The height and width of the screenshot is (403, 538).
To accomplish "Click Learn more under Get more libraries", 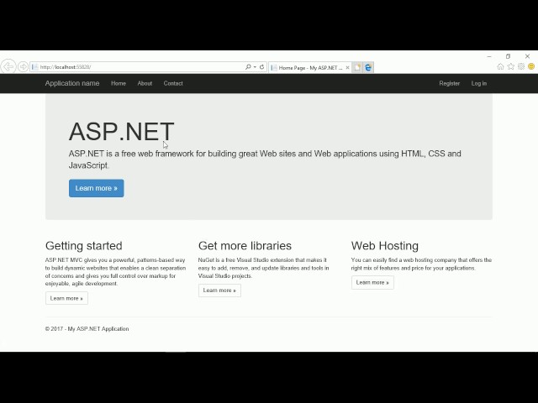I will 219,290.
